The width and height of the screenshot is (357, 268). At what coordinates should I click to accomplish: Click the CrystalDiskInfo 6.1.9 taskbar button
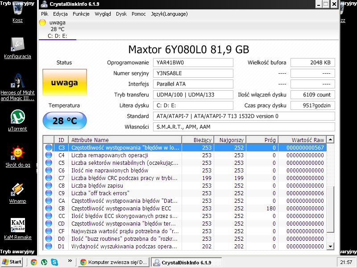(x=186, y=263)
